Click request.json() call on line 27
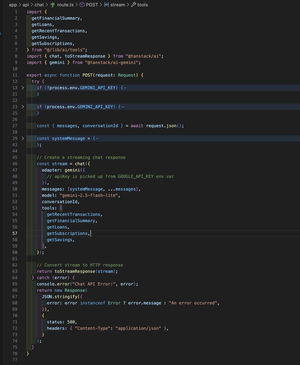This screenshot has width=300, height=365. tap(164, 126)
